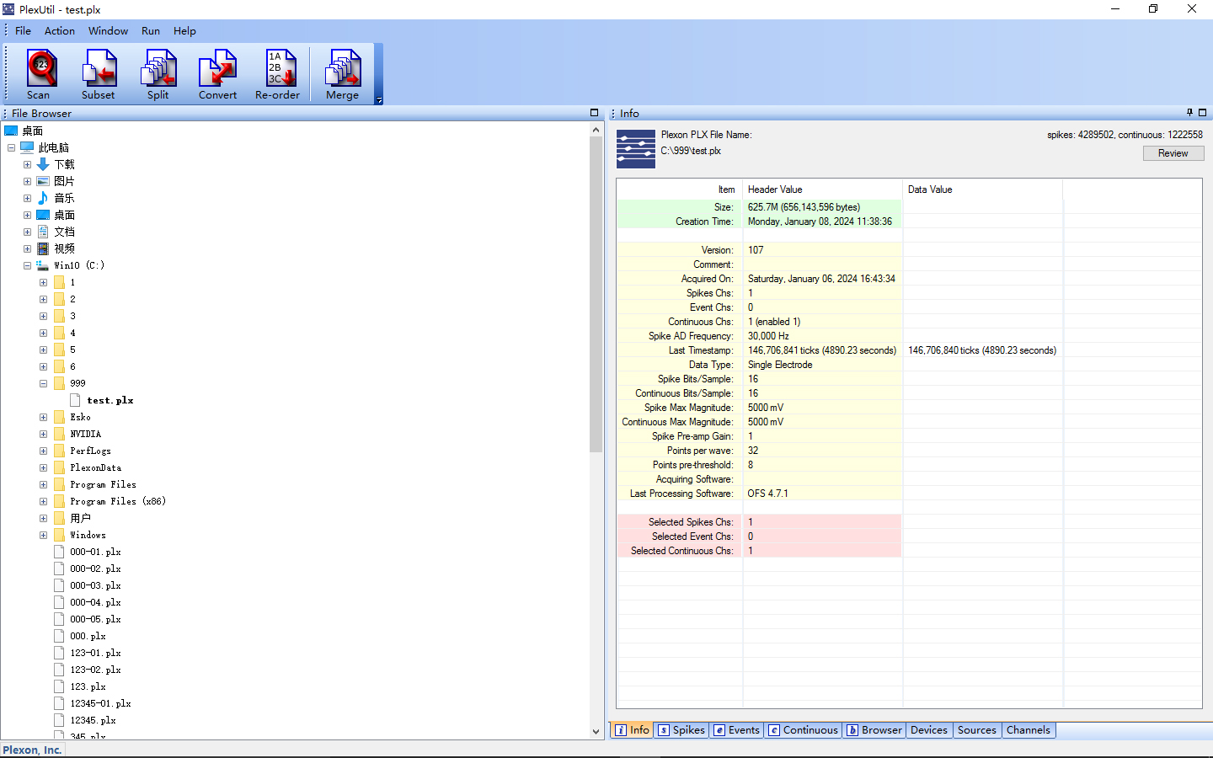Click the PlexonData folder icon
This screenshot has width=1213, height=758.
click(59, 467)
